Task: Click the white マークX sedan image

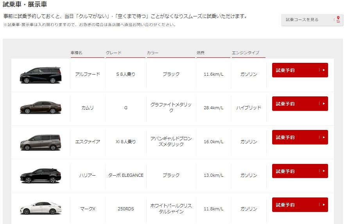Action: [x=41, y=208]
